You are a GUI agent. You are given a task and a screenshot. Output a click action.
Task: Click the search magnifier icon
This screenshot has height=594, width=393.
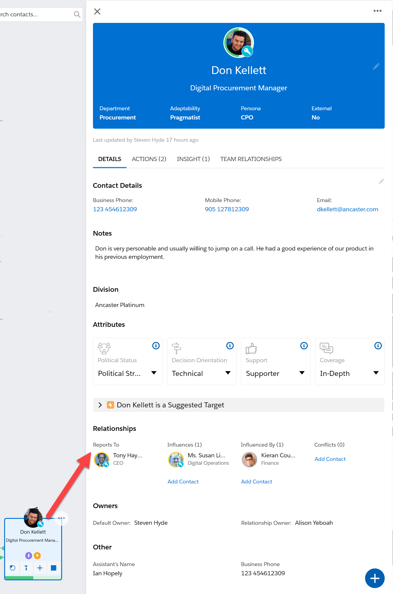pos(77,15)
